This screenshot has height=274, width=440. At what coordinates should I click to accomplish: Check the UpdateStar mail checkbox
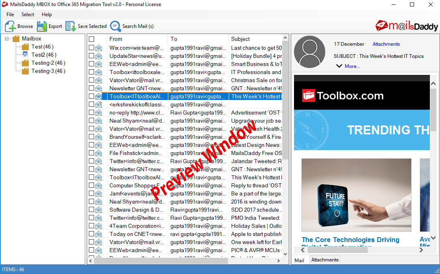click(x=92, y=56)
